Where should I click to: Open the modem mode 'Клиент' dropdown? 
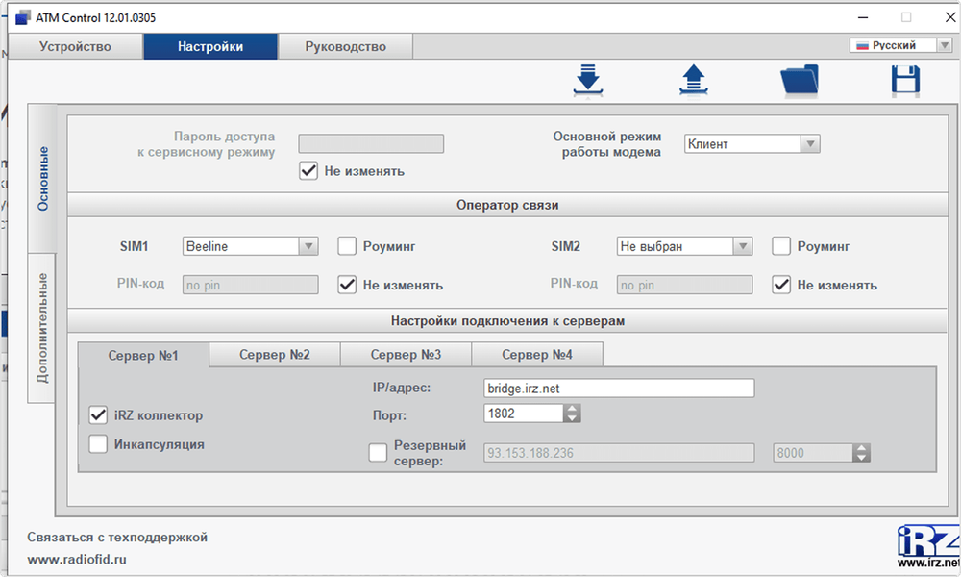click(809, 144)
